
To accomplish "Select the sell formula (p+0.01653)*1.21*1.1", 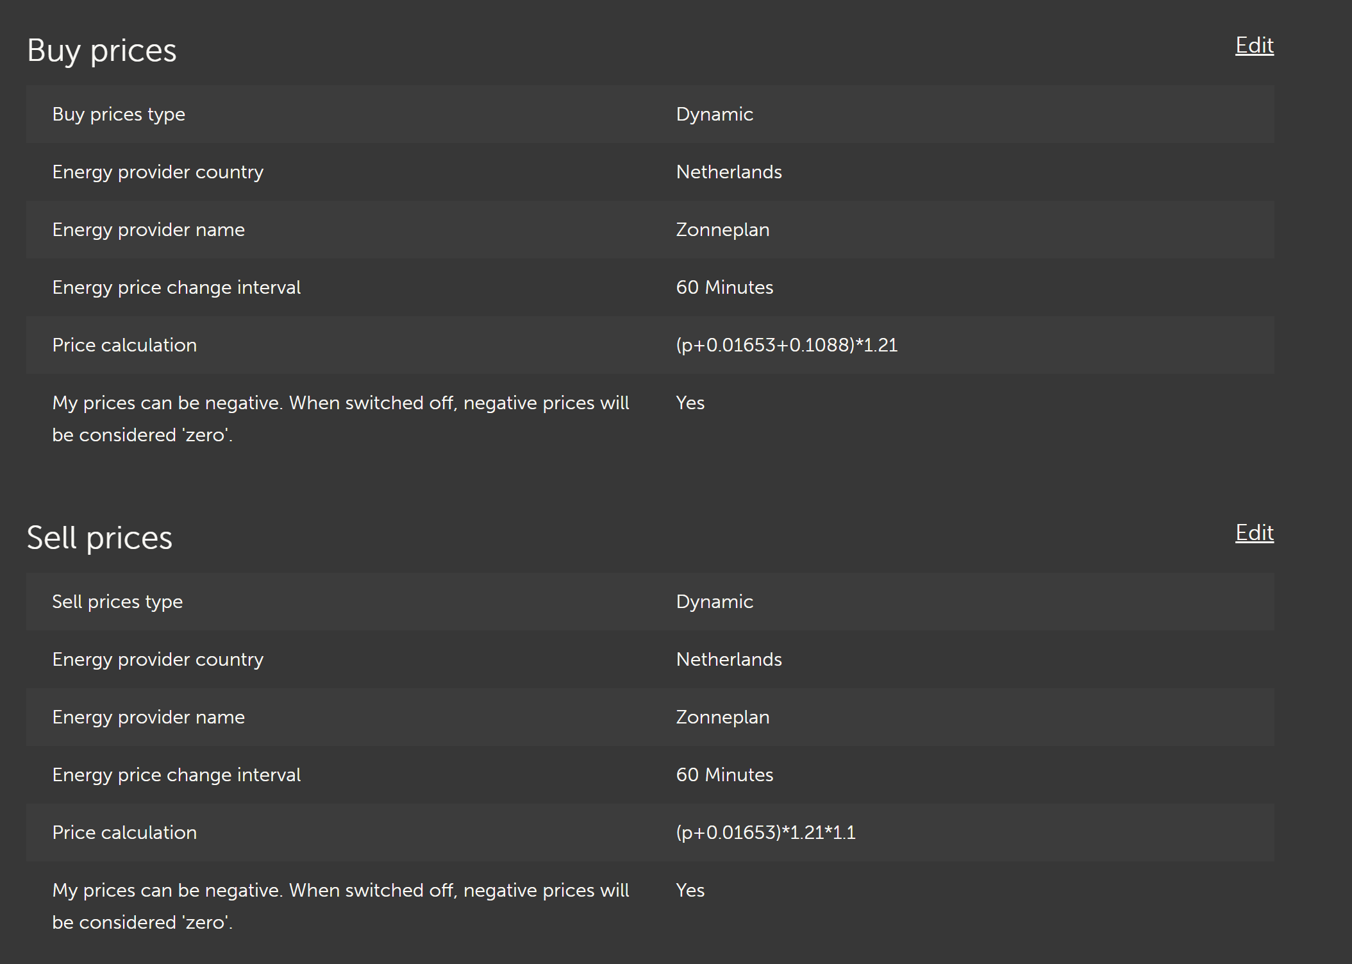I will tap(765, 833).
